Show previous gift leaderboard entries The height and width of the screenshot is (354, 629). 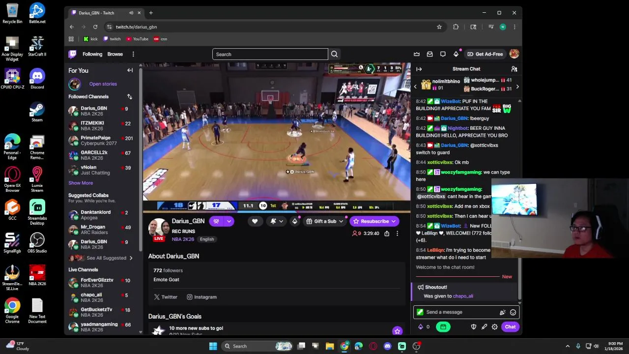pos(415,87)
